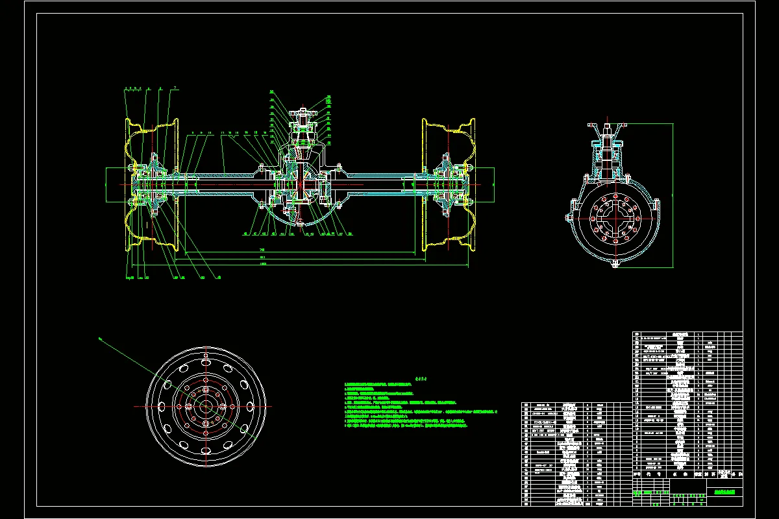Viewport: 779px width, 519px height.
Task: Click the right wheel rim in the axle section
Action: click(x=448, y=184)
